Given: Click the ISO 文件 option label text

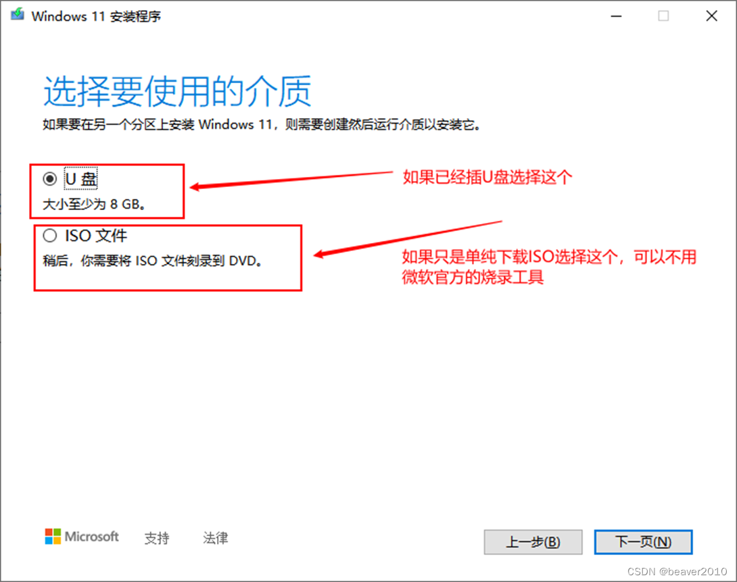Looking at the screenshot, I should [96, 236].
